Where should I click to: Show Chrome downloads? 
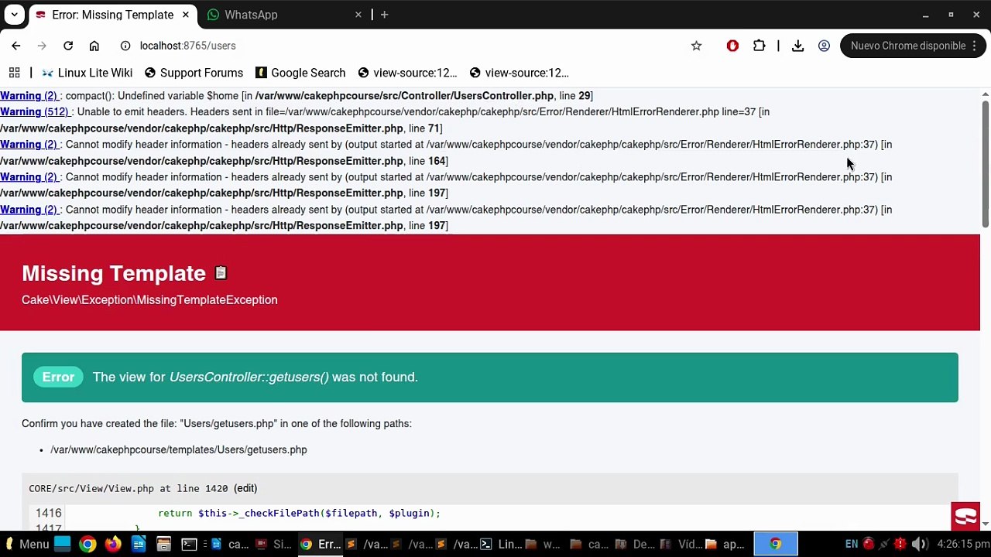pyautogui.click(x=797, y=46)
